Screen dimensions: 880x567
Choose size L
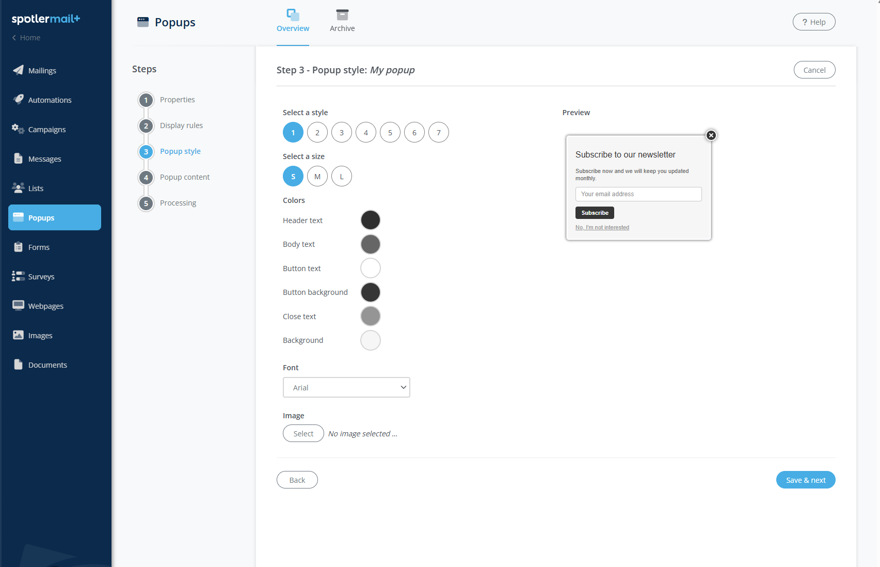[x=342, y=177]
